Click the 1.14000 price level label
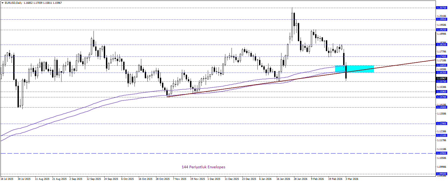Screen dimensions: 448x182 click(x=442, y=107)
